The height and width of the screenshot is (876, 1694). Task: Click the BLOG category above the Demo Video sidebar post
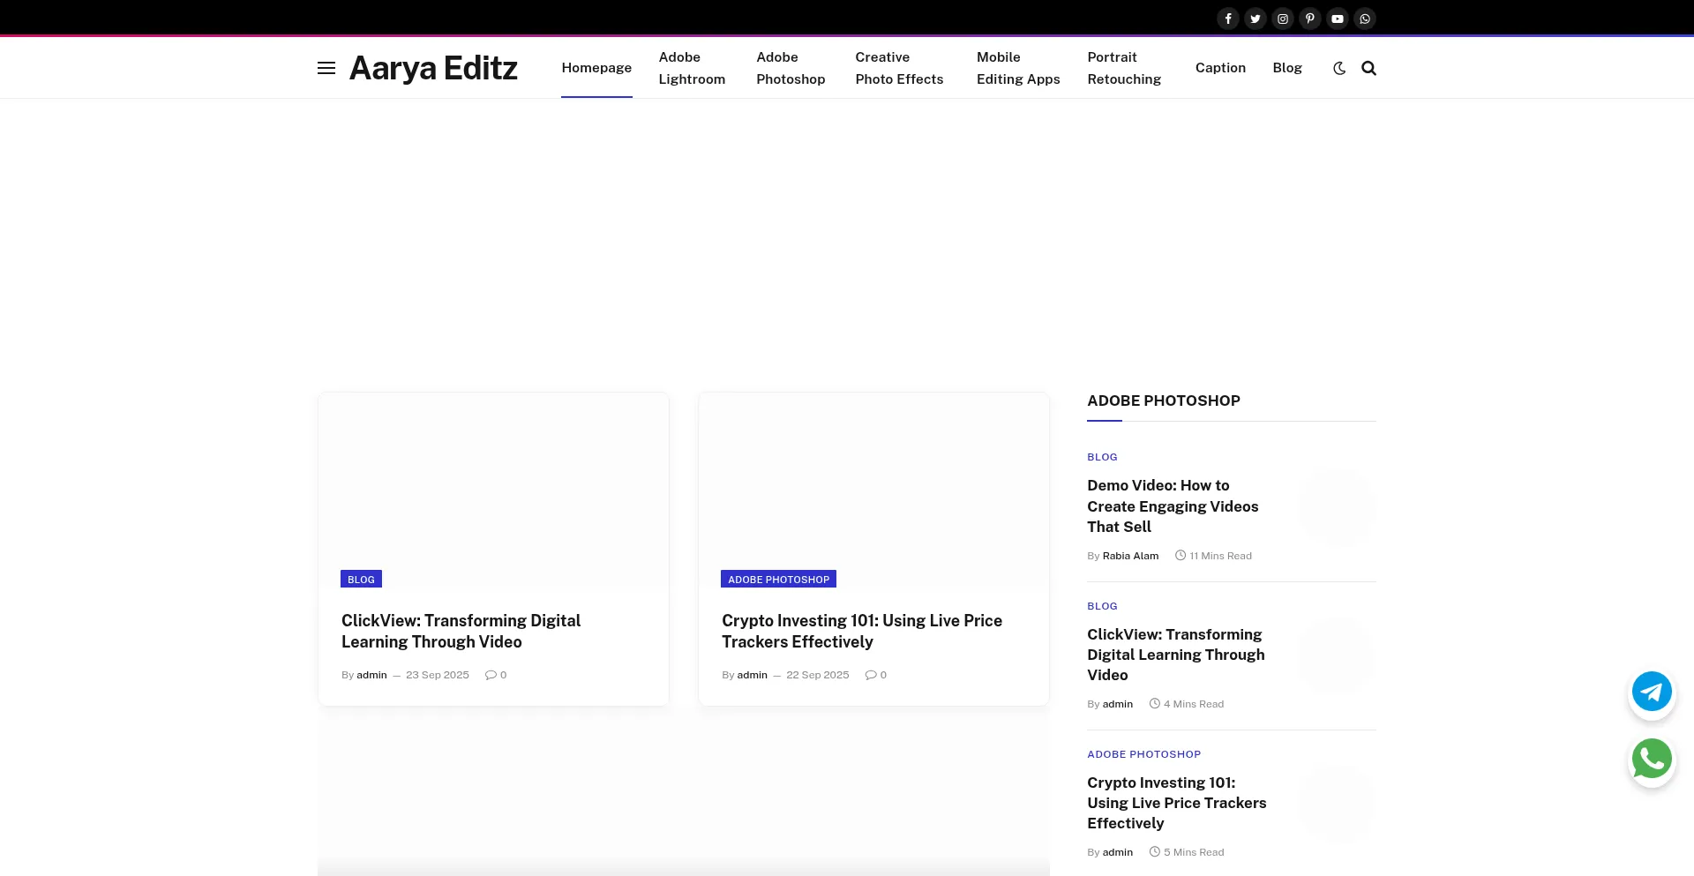[1102, 457]
